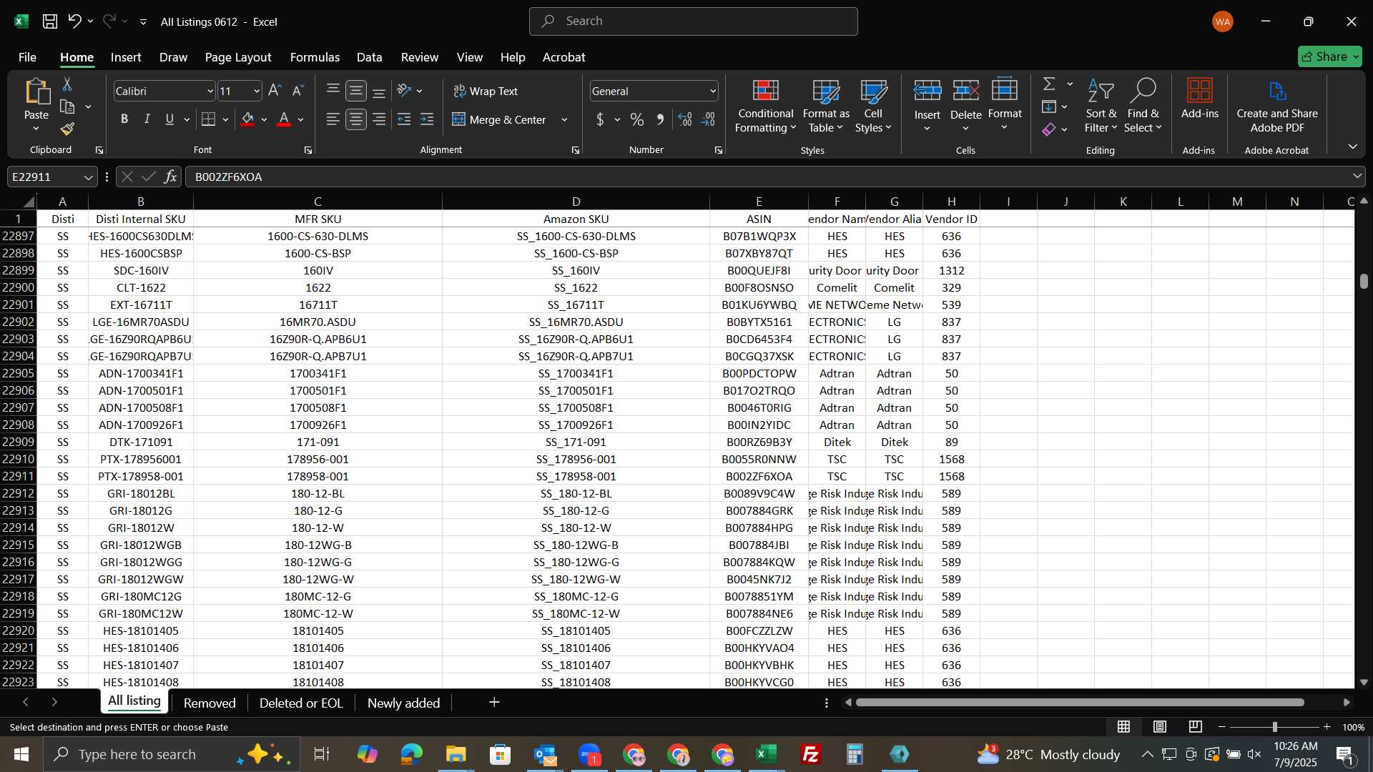This screenshot has height=772, width=1373.
Task: Click the Borders icon
Action: [x=208, y=119]
